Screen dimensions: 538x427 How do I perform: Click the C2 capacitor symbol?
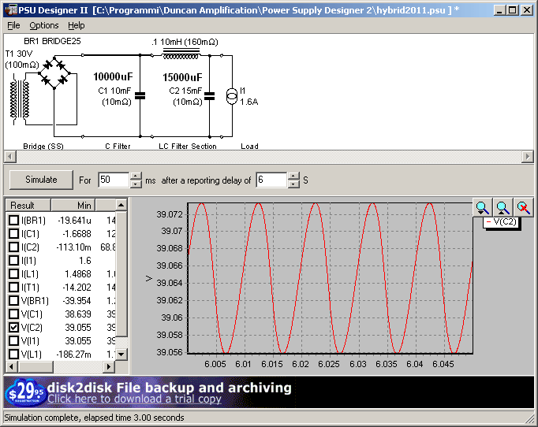coord(209,96)
